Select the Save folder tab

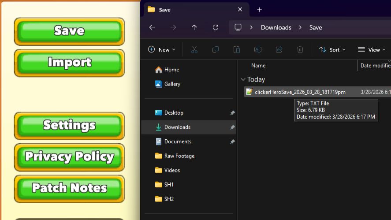point(197,10)
